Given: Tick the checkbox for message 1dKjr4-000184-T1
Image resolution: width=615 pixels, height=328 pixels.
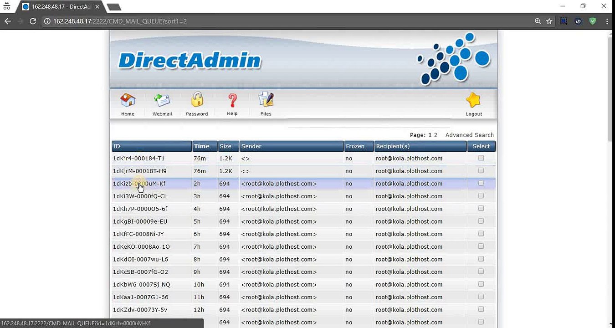Looking at the screenshot, I should tap(481, 158).
